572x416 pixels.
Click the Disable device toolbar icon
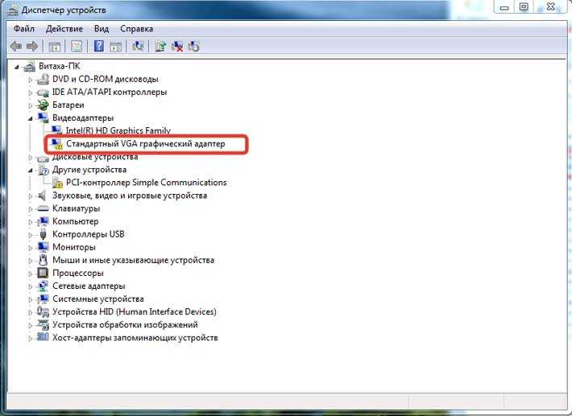point(193,46)
